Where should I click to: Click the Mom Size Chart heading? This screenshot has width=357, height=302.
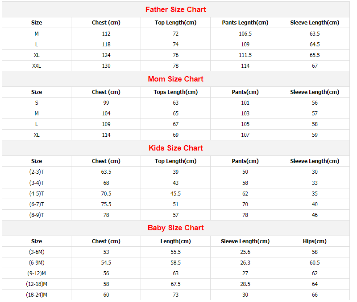pyautogui.click(x=175, y=79)
